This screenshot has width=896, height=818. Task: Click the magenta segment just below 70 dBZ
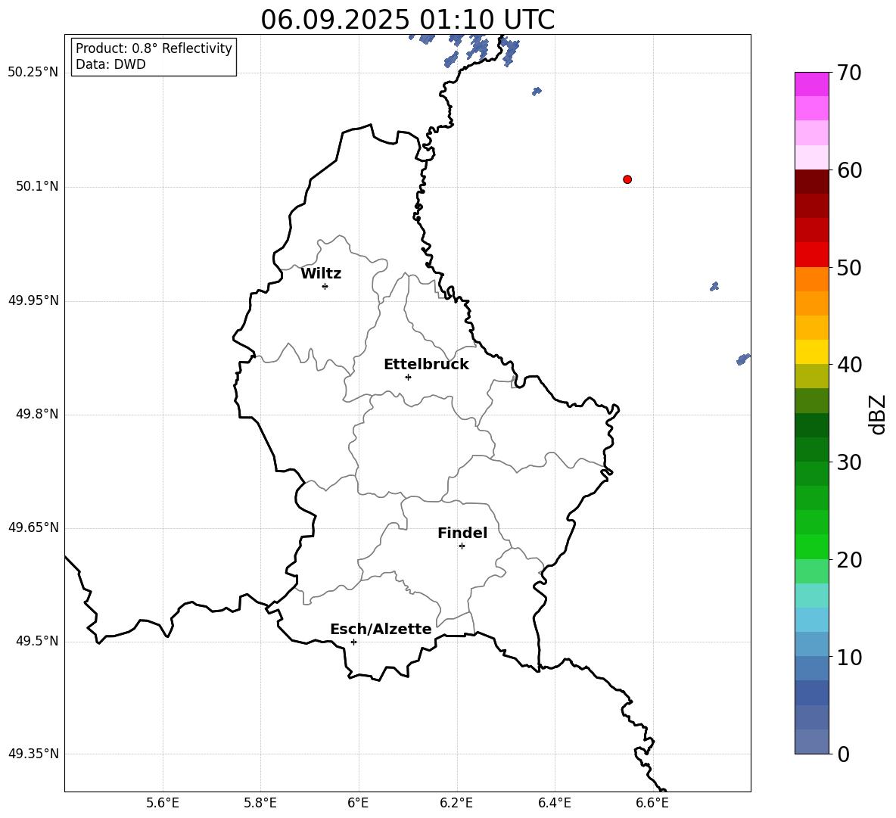(x=811, y=84)
